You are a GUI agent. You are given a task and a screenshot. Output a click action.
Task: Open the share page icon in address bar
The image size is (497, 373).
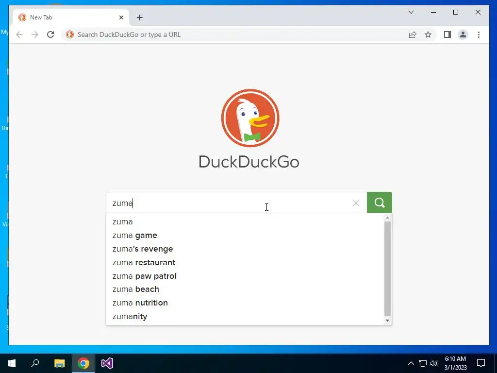pyautogui.click(x=413, y=34)
